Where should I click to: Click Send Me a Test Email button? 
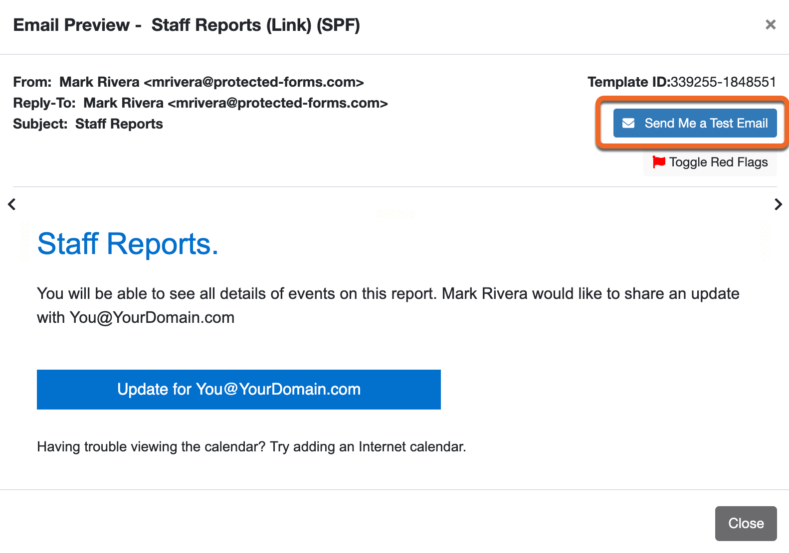click(695, 123)
